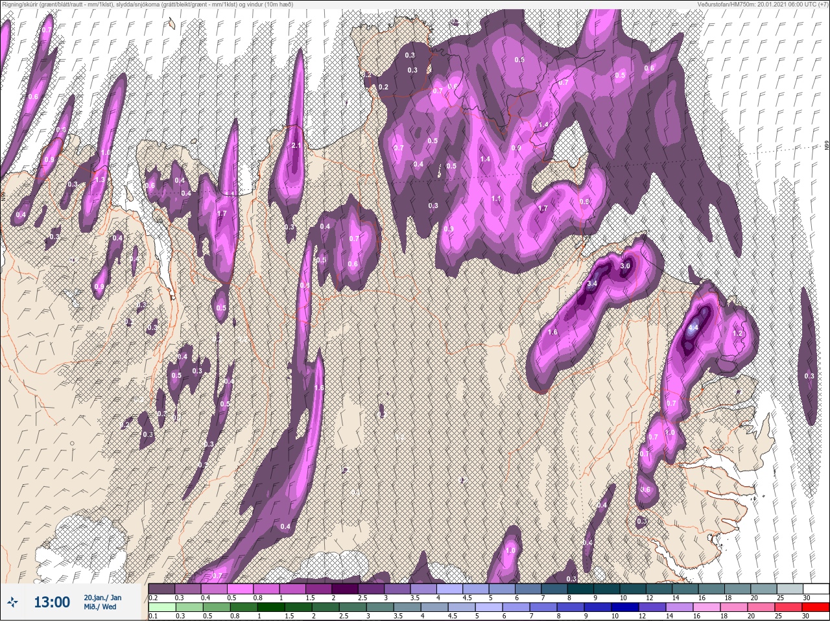This screenshot has height=621, width=830.
Task: Click the 13:00 forecast time label
Action: pos(52,602)
